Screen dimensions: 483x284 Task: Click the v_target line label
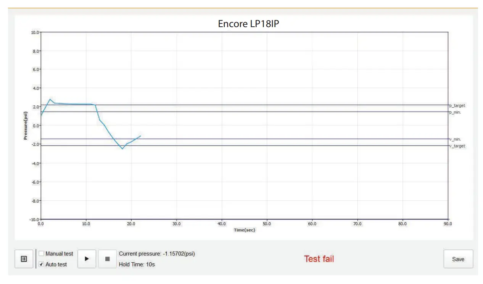click(x=457, y=146)
